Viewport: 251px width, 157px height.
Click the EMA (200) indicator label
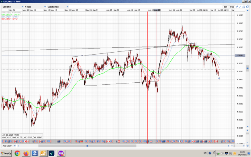click(10, 15)
